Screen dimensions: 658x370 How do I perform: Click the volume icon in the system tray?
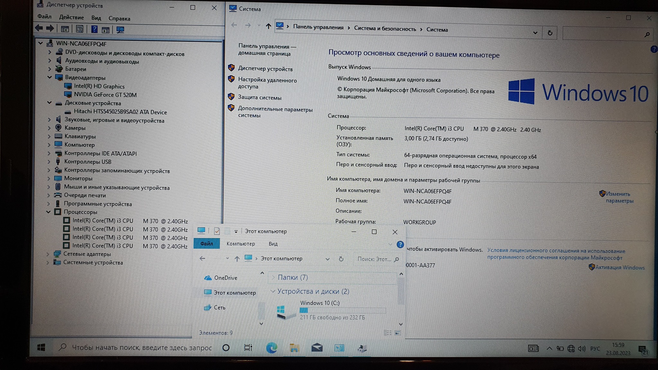tap(582, 349)
